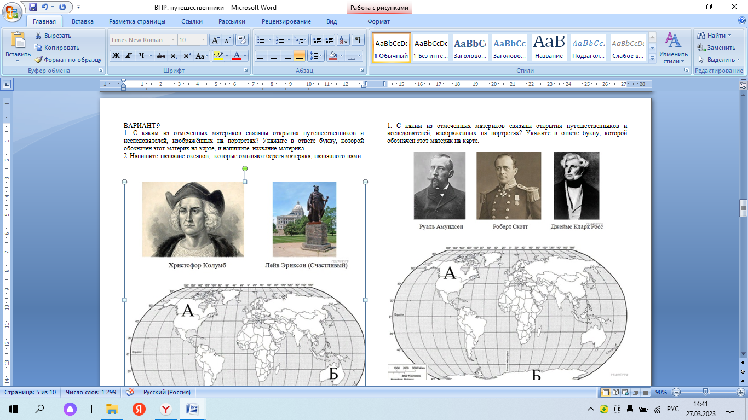Click zoom slider handle
The height and width of the screenshot is (420, 748).
click(x=706, y=392)
